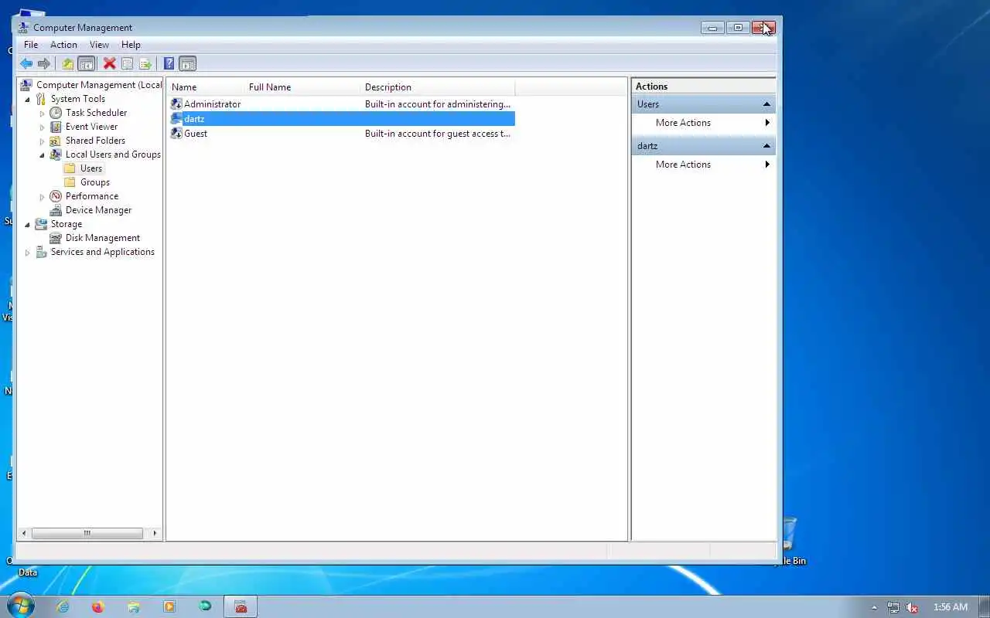Click the Export List toolbar icon
This screenshot has height=618, width=990.
tap(145, 64)
